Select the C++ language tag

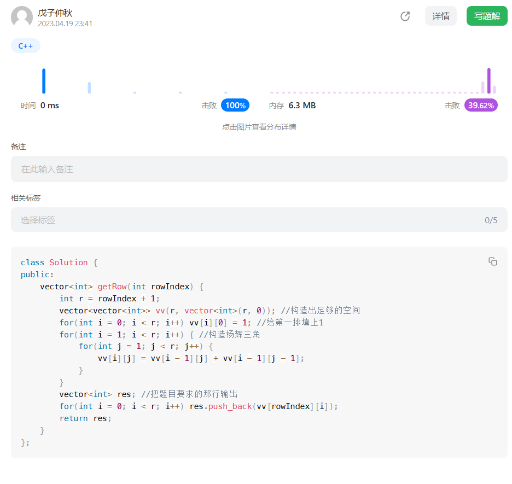25,45
